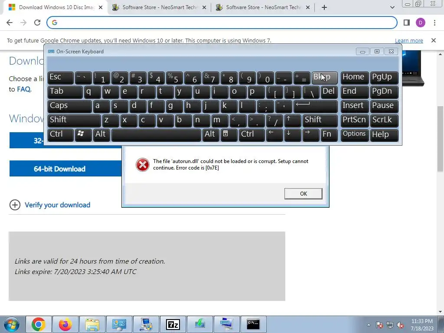Image resolution: width=444 pixels, height=333 pixels.
Task: Click the PrtScn key
Action: [x=354, y=121]
